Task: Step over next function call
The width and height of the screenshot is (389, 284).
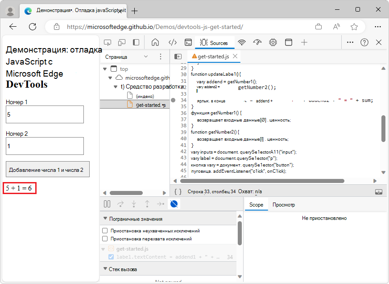Action: [x=120, y=204]
